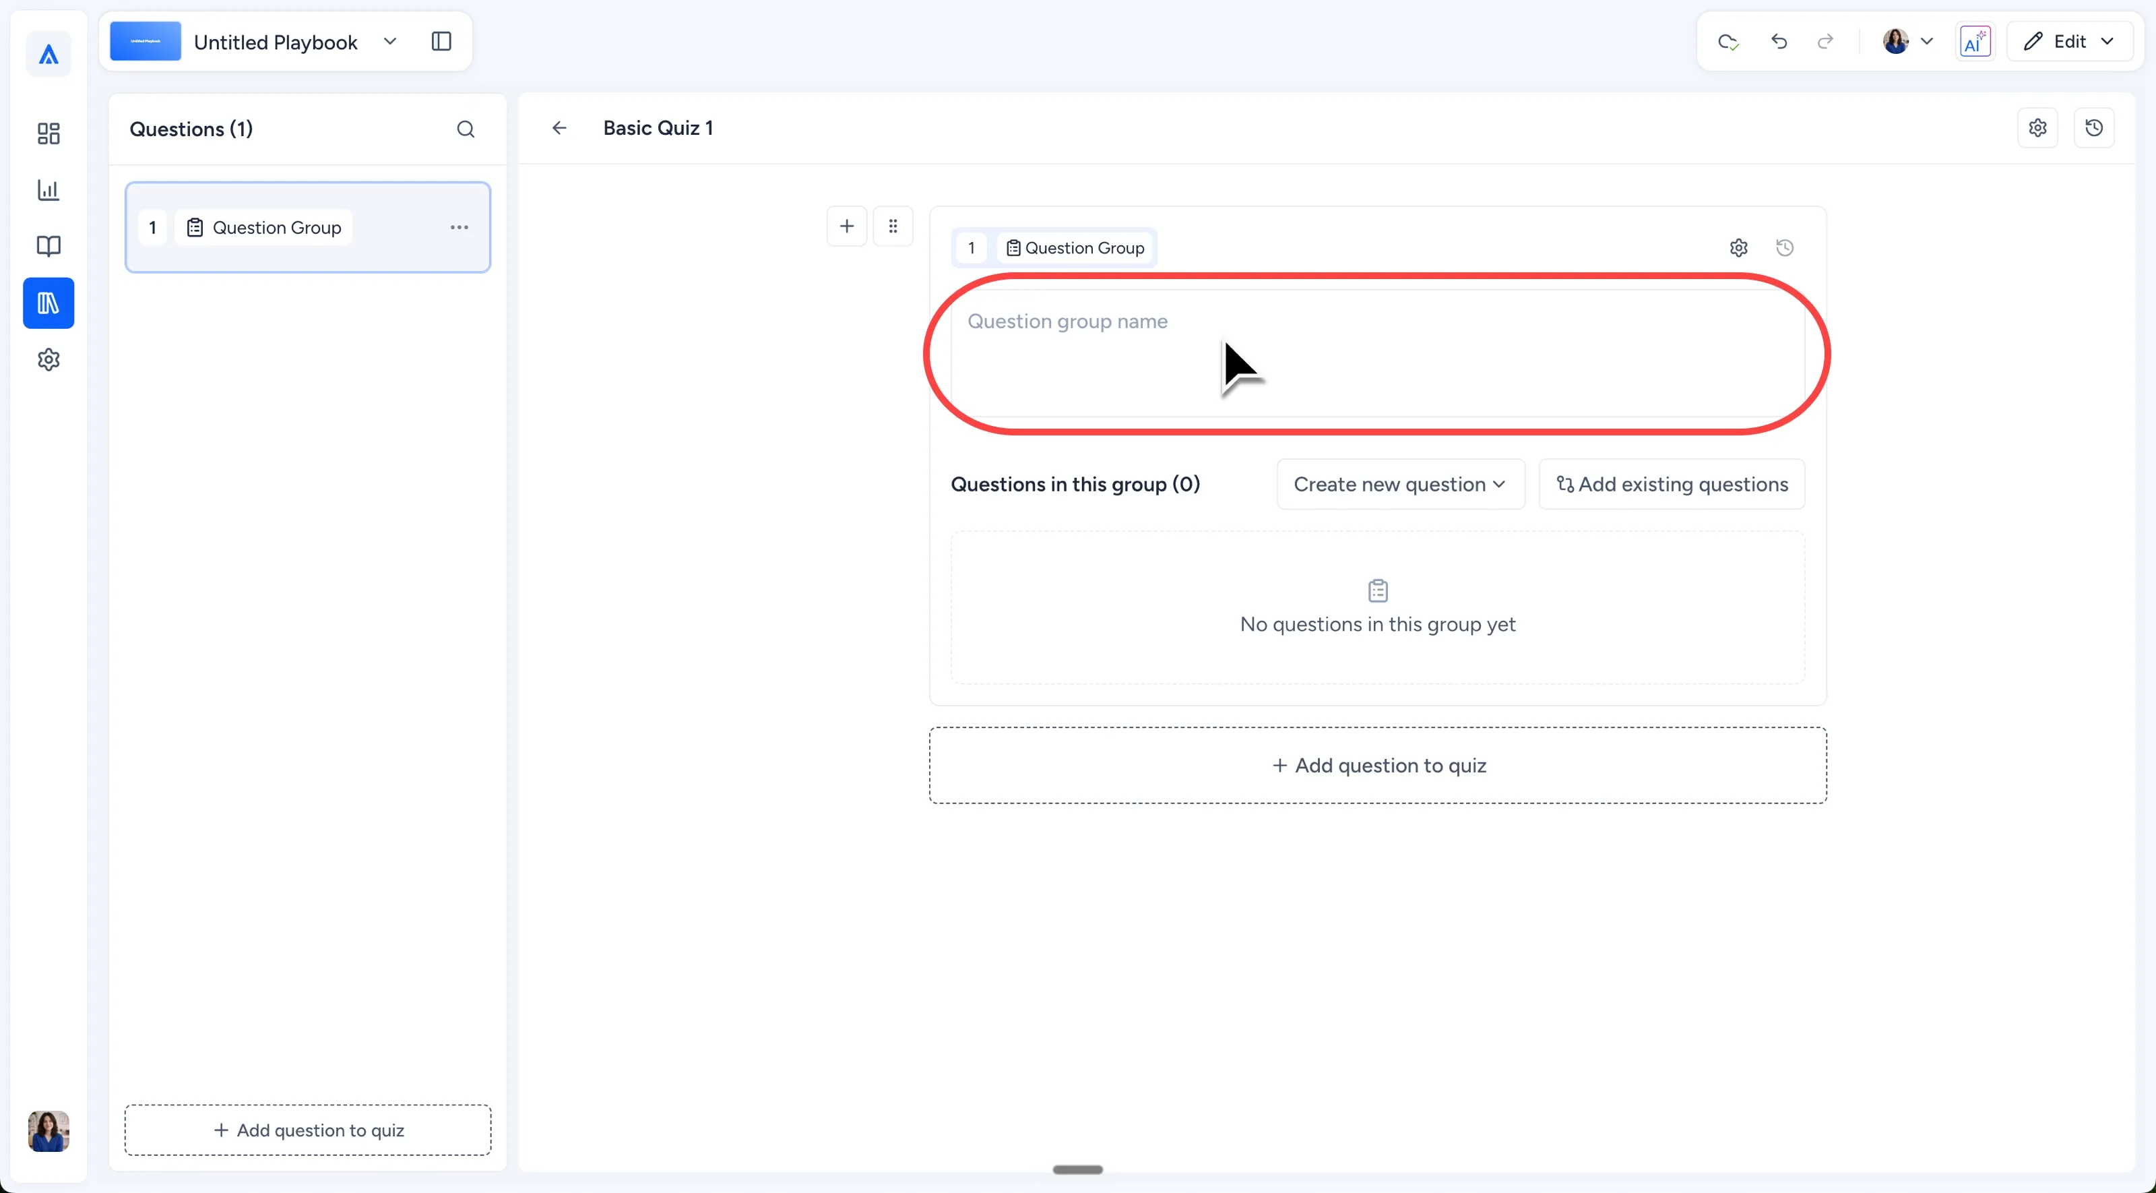Screen dimensions: 2156x1193
Task: Select the library books icon
Action: tap(49, 303)
